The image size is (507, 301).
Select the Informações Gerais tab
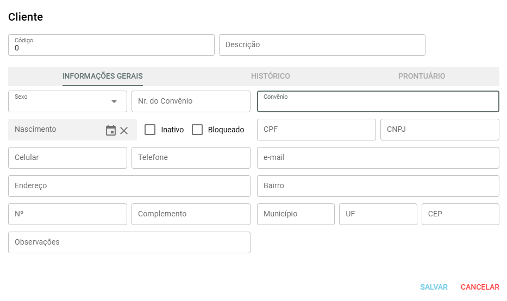tap(103, 76)
